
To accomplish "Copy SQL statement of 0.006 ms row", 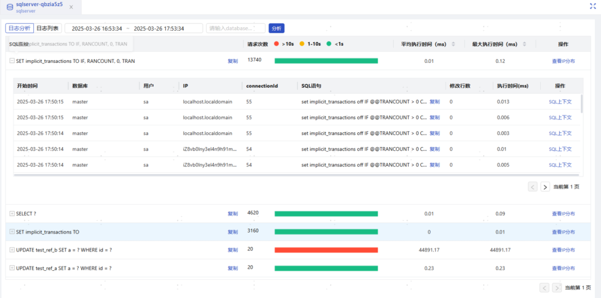I will click(x=435, y=118).
